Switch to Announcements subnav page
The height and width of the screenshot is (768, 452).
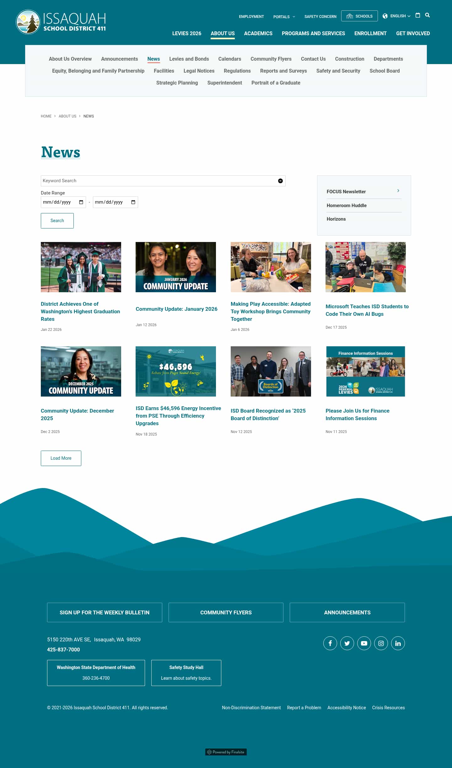[x=120, y=59]
